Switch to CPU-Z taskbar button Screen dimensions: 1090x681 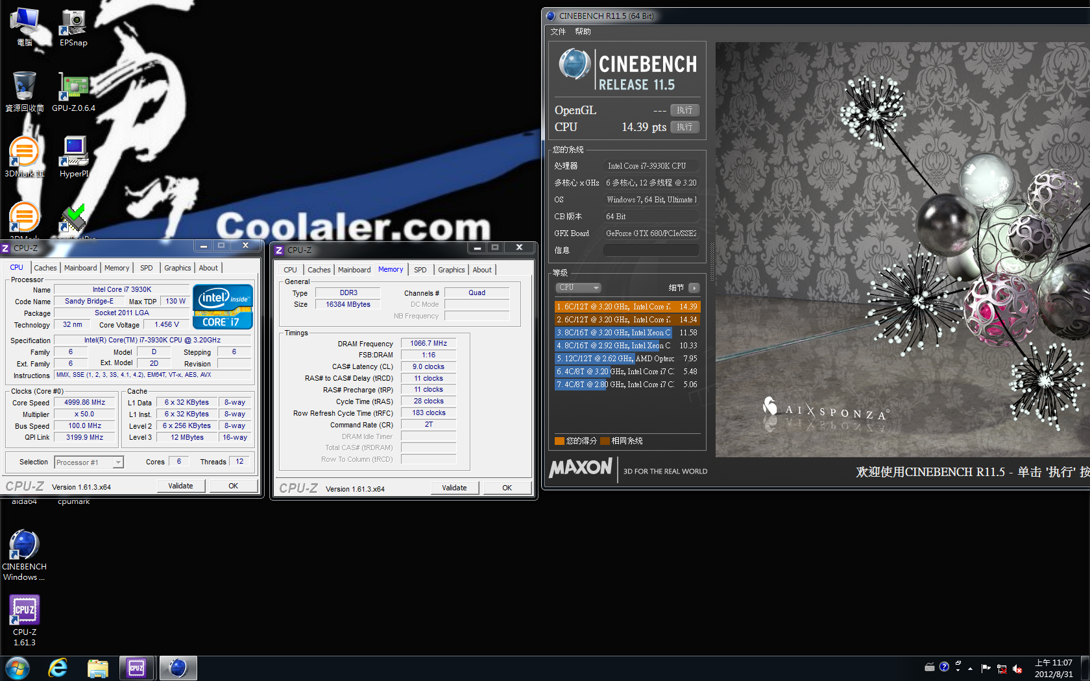click(136, 668)
